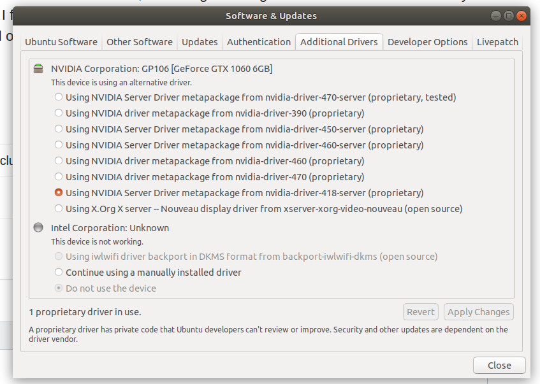Click the proprietary driver explanation paragraph
Image resolution: width=540 pixels, height=384 pixels.
click(268, 334)
